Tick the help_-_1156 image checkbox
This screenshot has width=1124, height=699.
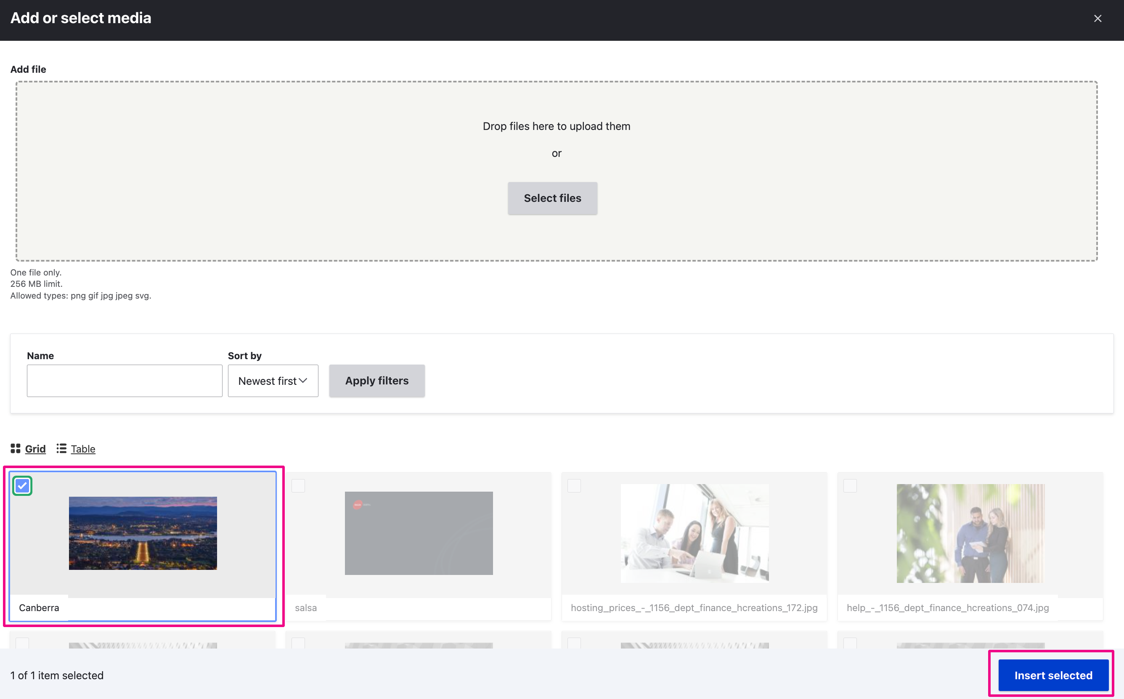[850, 486]
